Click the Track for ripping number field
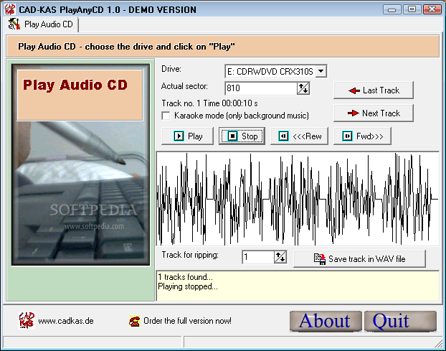The width and height of the screenshot is (446, 351). pos(258,257)
